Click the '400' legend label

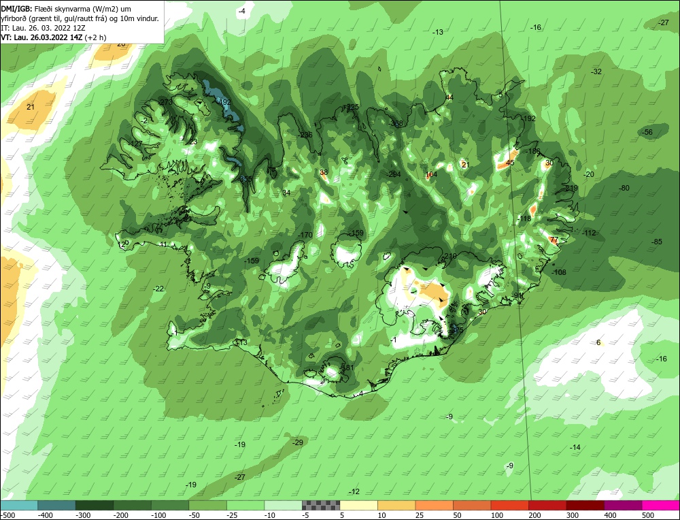click(611, 515)
